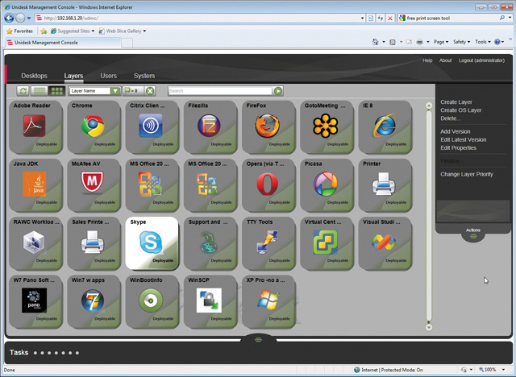Open the About link

pos(445,60)
